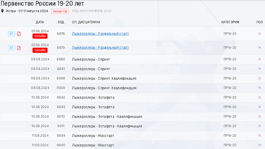
Task: Click code cell 8880
Action: pyautogui.click(x=61, y=59)
